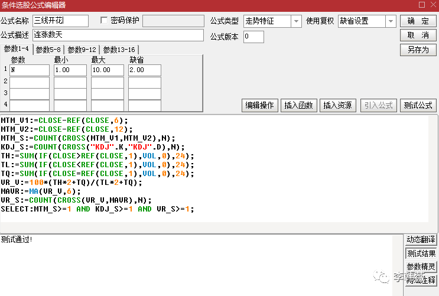Open the 动态翻译 panel

tap(421, 240)
